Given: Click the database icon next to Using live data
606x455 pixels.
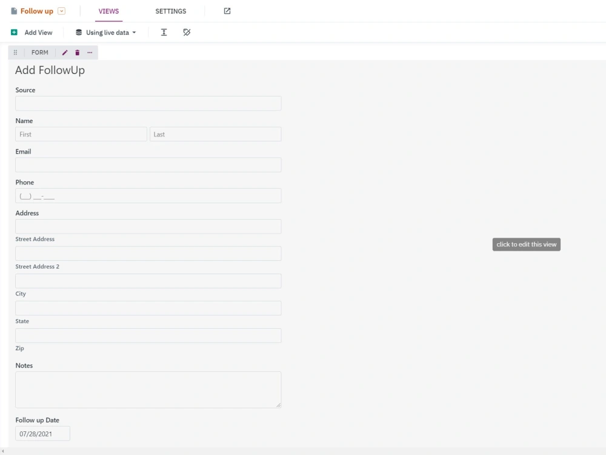Looking at the screenshot, I should coord(78,32).
